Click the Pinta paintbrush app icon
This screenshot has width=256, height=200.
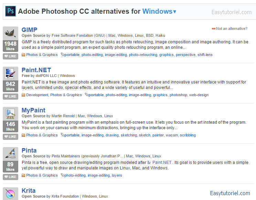[10, 154]
